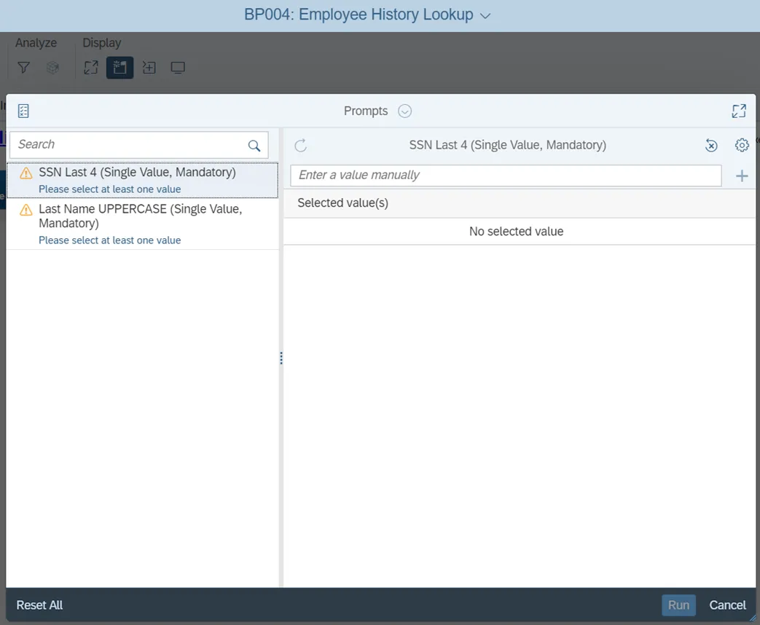Open the prompts summary icon at dialog top-left
The height and width of the screenshot is (625, 760).
pyautogui.click(x=23, y=111)
